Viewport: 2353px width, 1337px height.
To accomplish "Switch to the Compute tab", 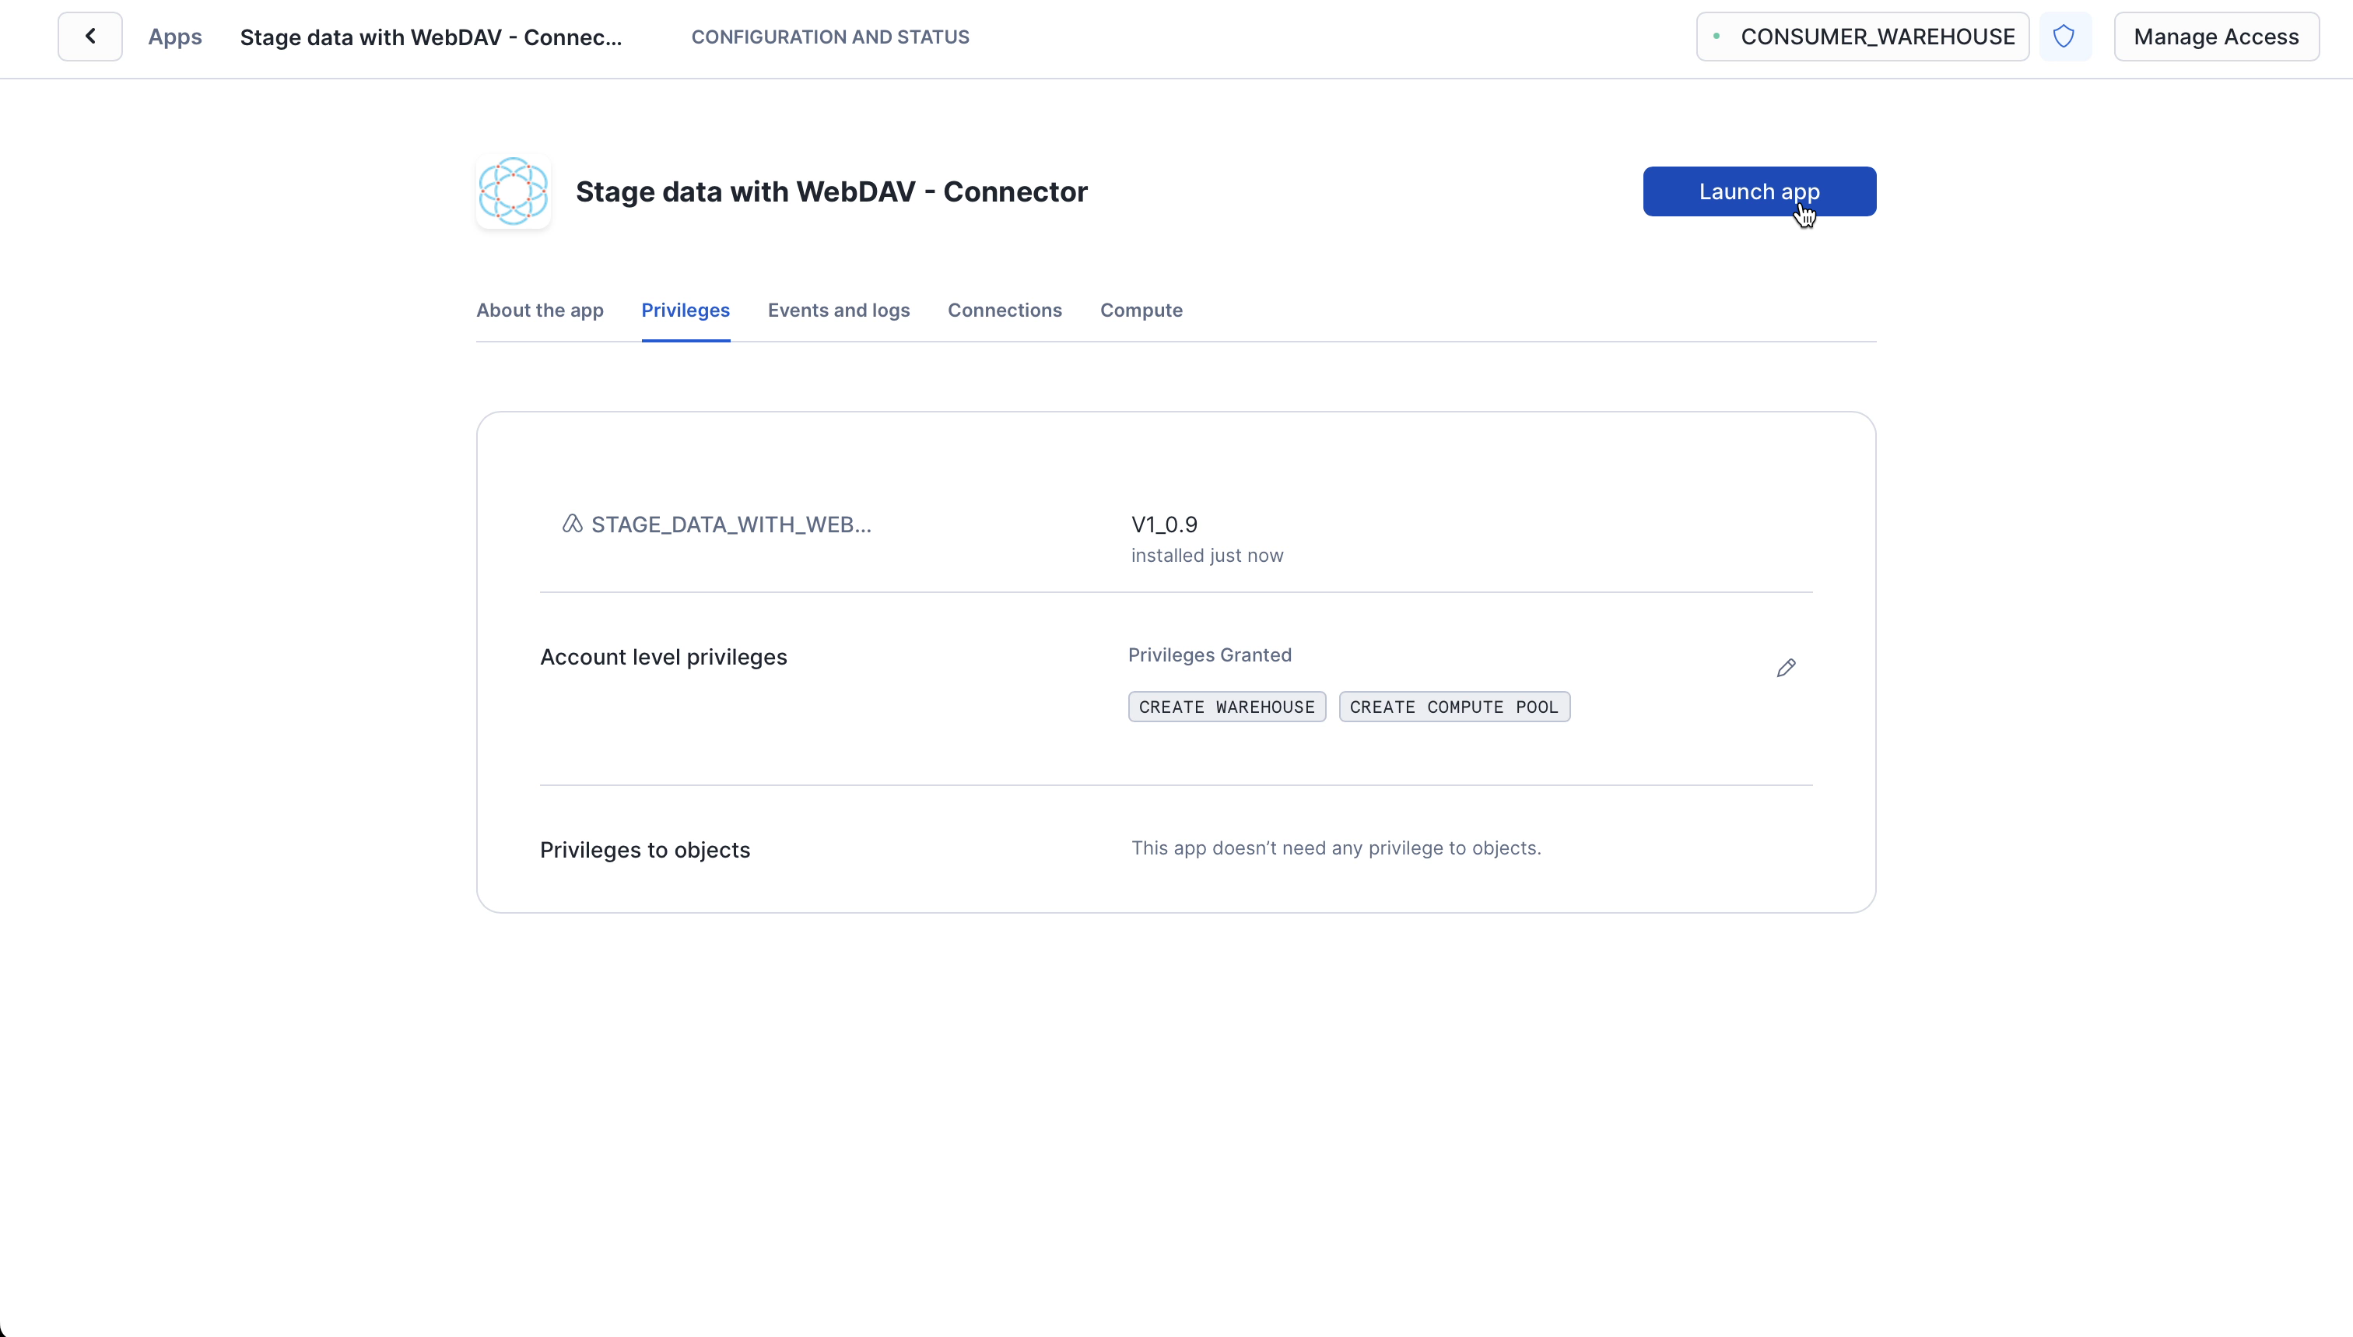I will (1140, 311).
